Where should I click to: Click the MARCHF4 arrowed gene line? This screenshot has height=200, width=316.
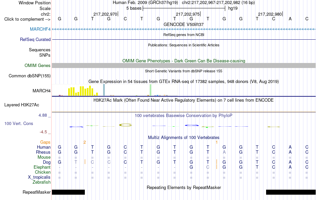[184, 29]
